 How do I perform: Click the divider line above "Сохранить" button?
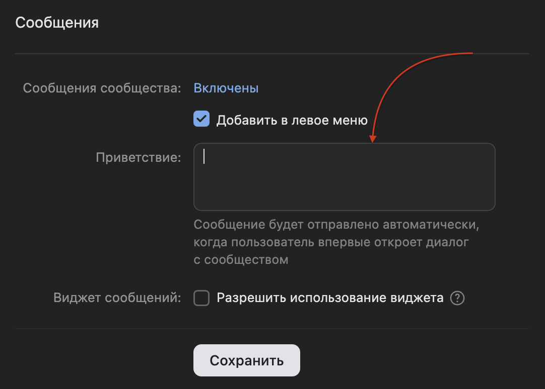tap(272, 329)
